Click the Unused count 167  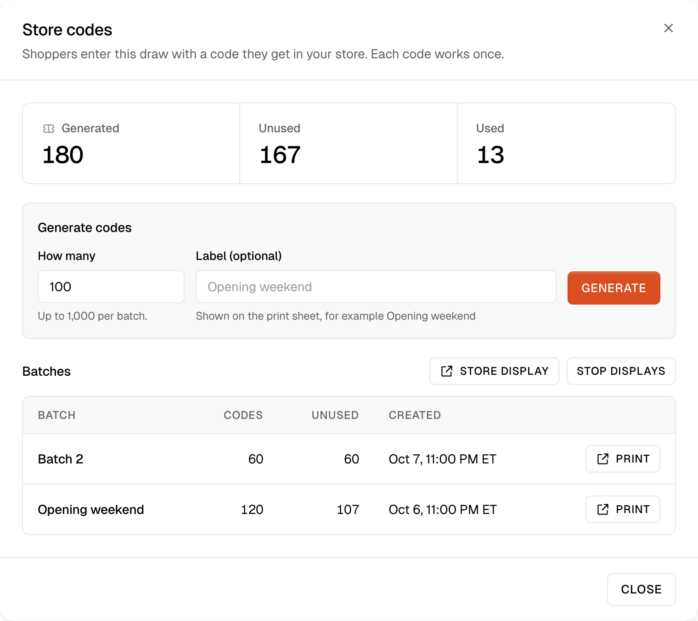tap(280, 155)
